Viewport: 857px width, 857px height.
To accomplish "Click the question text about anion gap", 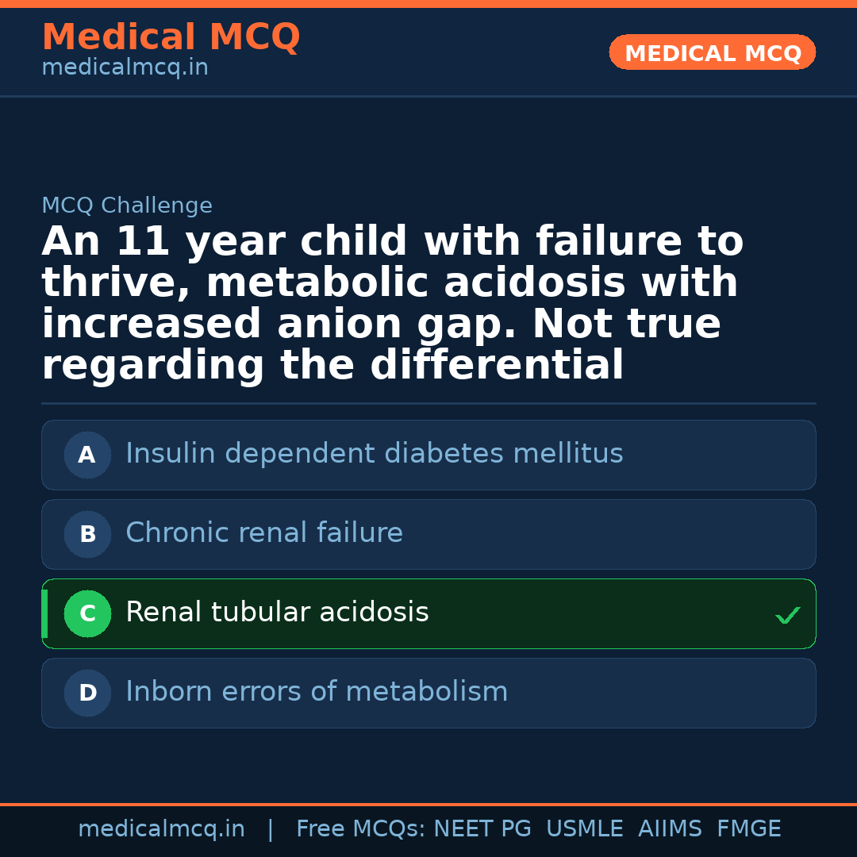I will [x=393, y=304].
